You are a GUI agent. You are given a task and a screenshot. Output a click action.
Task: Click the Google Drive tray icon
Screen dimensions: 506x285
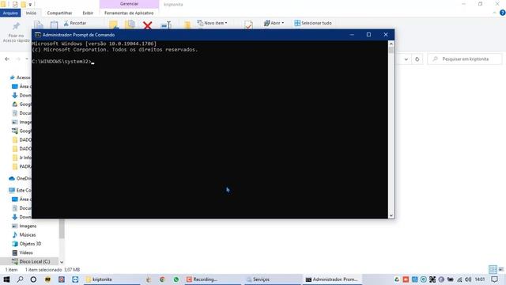click(x=397, y=279)
